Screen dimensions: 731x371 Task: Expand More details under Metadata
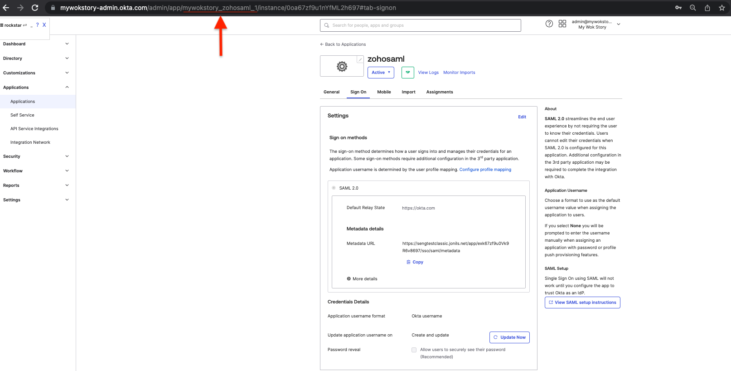362,279
